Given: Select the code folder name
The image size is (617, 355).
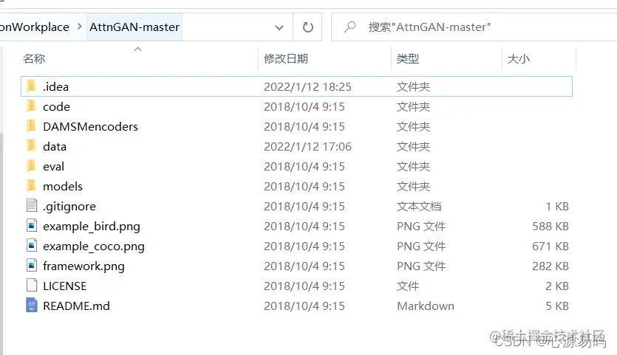Looking at the screenshot, I should (x=56, y=106).
